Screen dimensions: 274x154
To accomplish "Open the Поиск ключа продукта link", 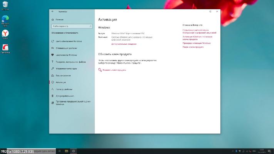I will (193, 47).
